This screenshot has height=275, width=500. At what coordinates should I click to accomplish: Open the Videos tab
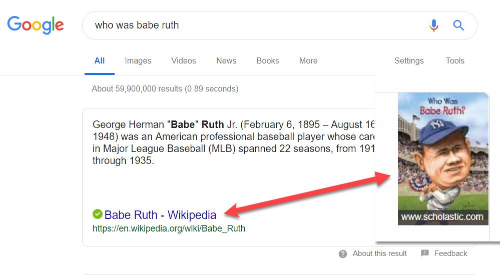[184, 61]
